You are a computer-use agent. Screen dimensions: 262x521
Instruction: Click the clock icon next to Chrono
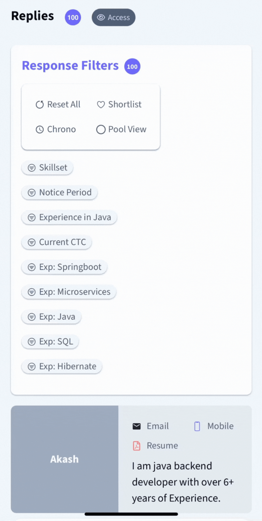coord(40,129)
